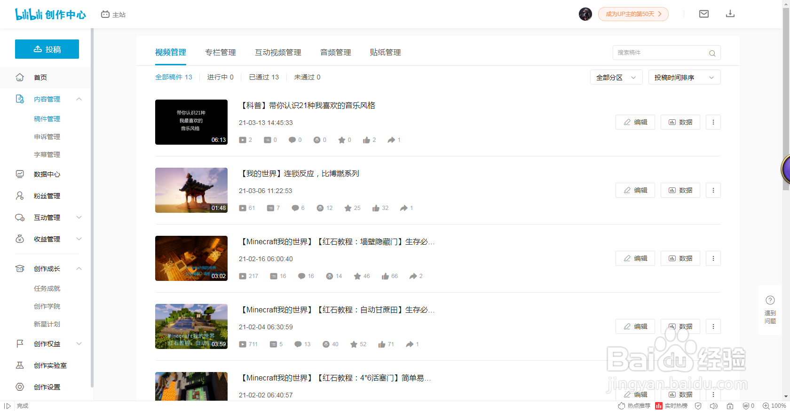Image resolution: width=790 pixels, height=411 pixels.
Task: Go to 主站 main site link
Action: click(x=113, y=15)
